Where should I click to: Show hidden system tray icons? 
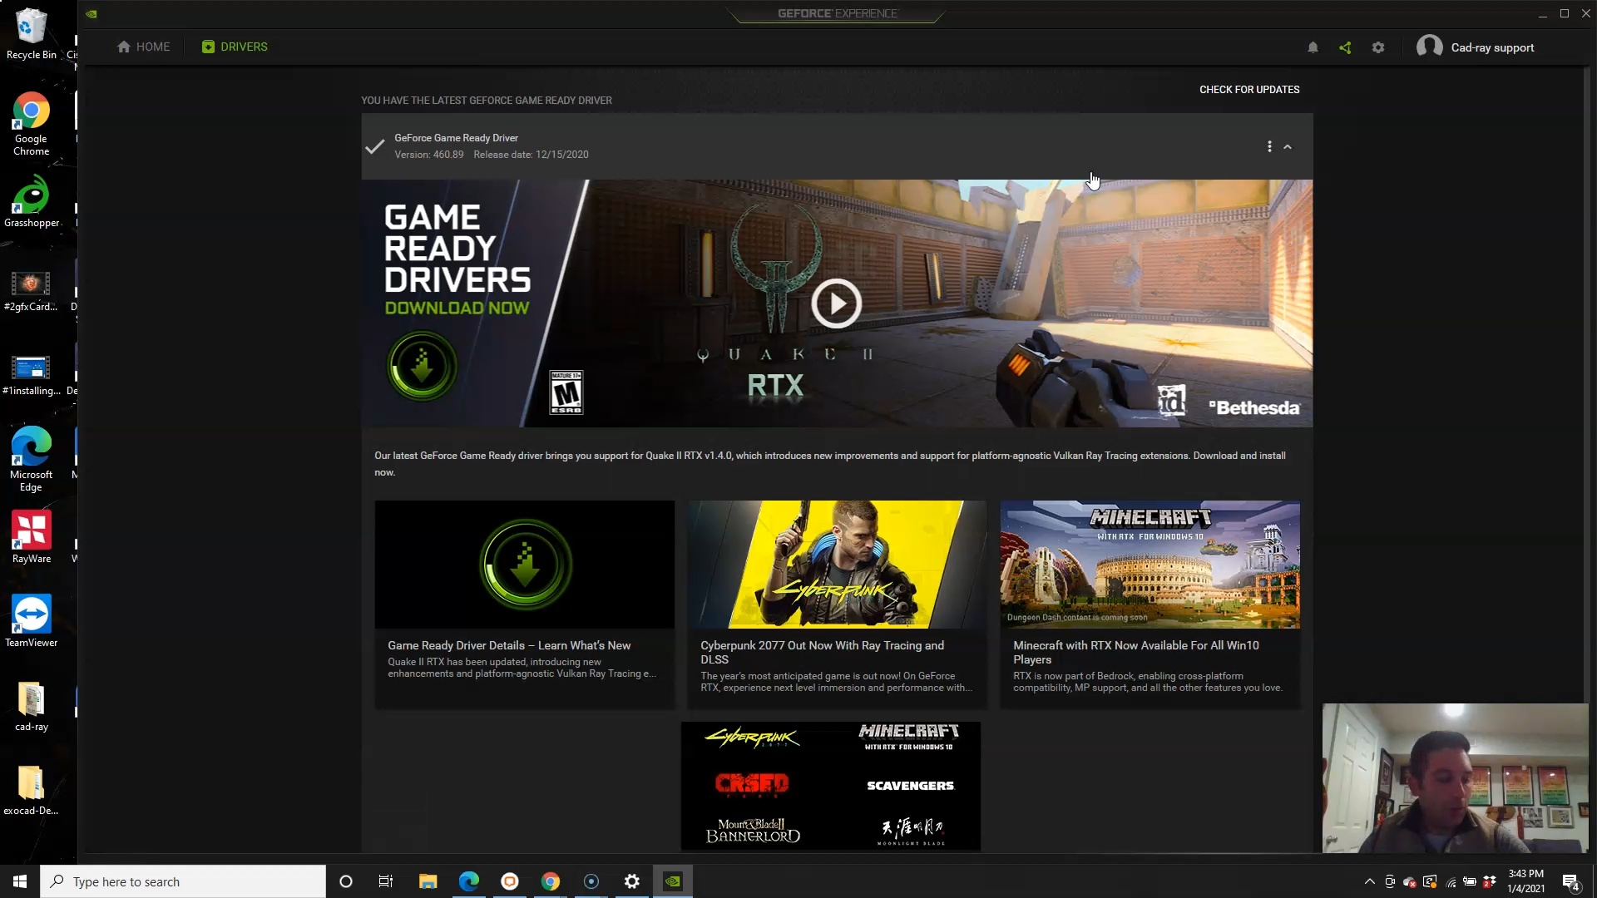click(1369, 881)
